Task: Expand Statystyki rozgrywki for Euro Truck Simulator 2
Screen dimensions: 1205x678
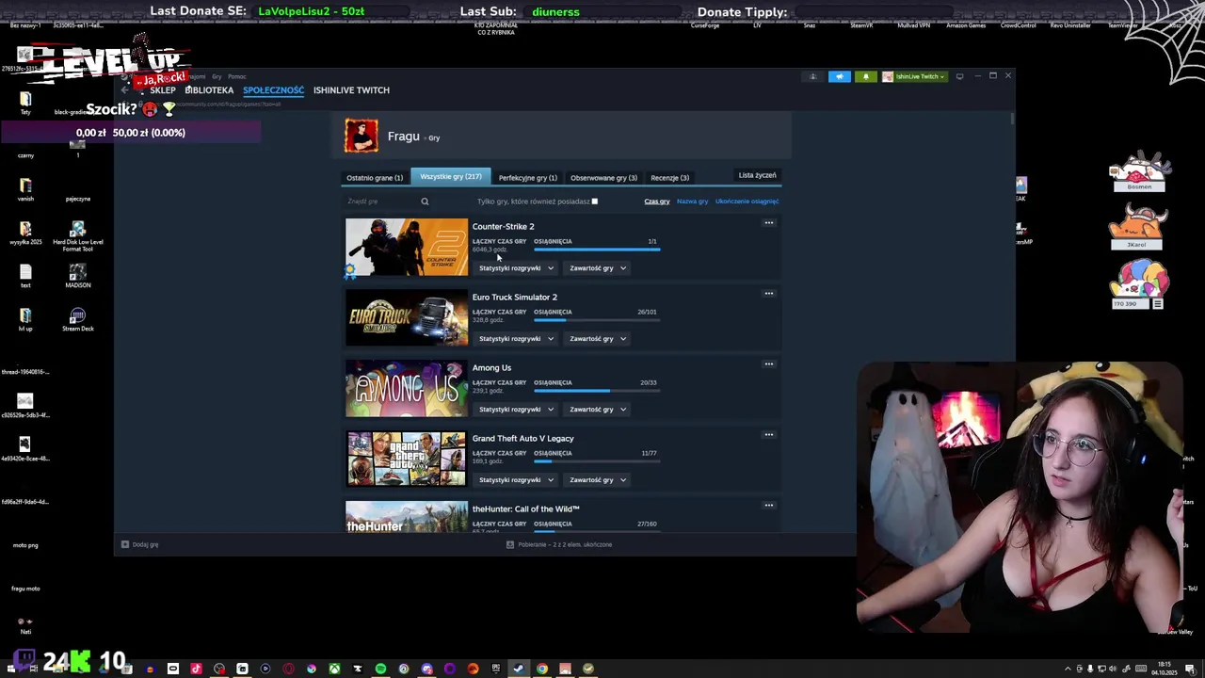Action: (516, 339)
